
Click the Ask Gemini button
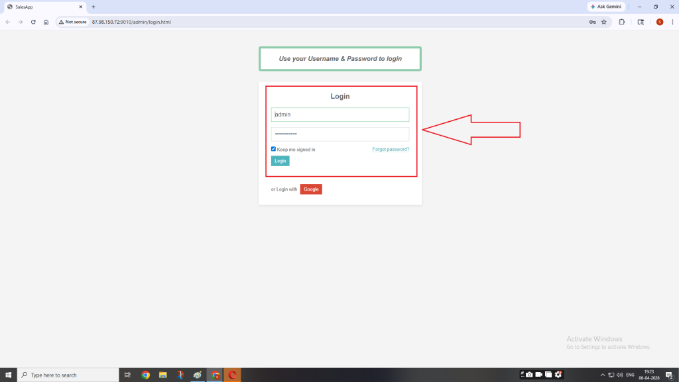coord(605,7)
